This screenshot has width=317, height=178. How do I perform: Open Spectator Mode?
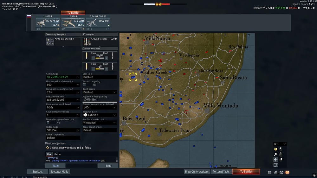coord(59,172)
